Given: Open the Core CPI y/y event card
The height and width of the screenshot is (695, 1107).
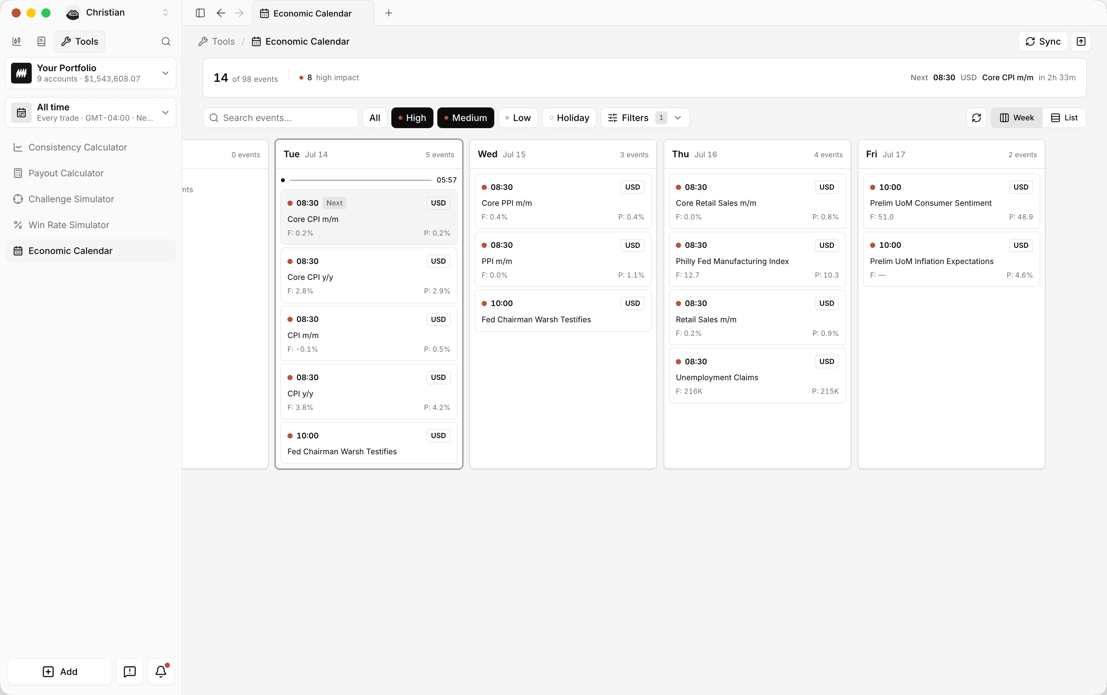Looking at the screenshot, I should (x=369, y=275).
